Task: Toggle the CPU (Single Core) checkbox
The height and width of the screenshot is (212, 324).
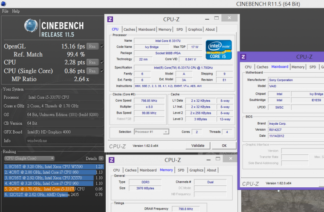Action: tap(102, 71)
